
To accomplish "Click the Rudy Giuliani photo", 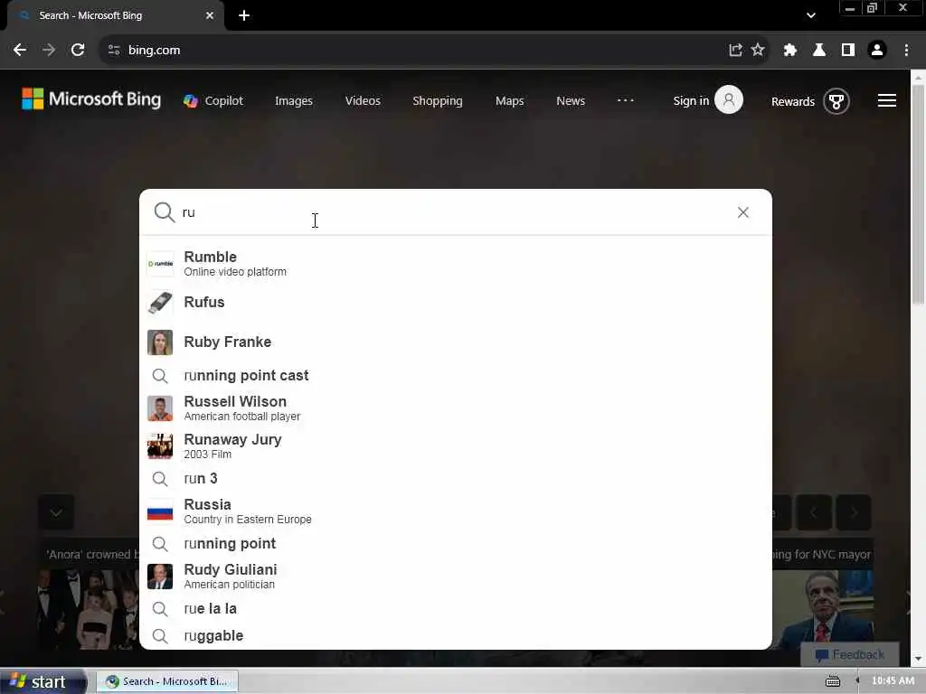I will click(x=160, y=577).
